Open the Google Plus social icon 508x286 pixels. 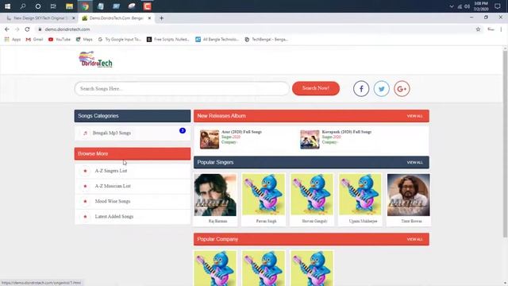[x=402, y=88]
